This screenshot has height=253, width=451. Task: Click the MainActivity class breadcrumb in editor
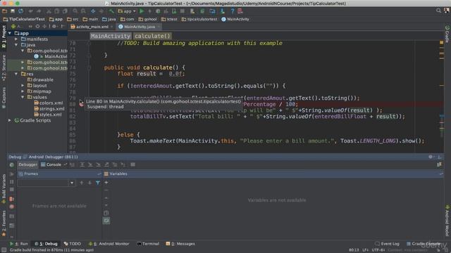(x=111, y=36)
